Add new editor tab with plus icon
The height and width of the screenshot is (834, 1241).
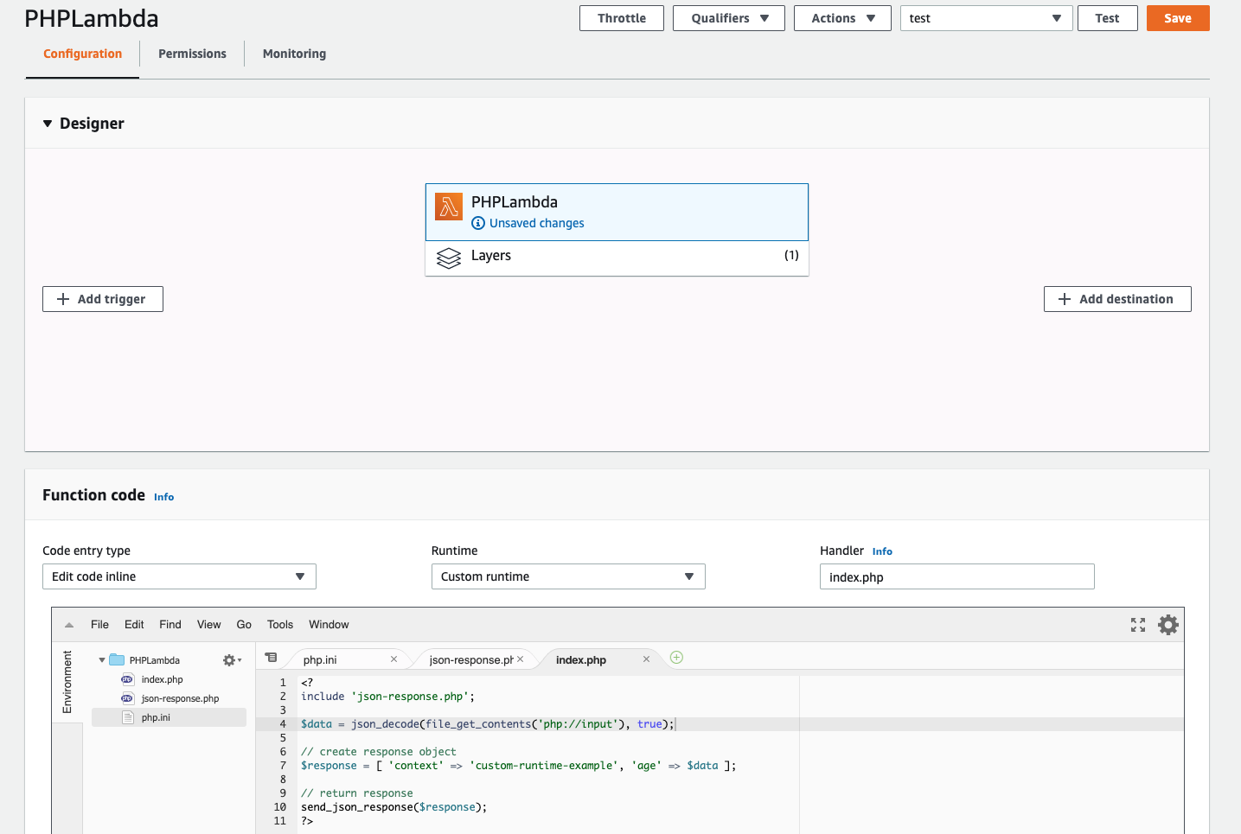[x=677, y=658]
